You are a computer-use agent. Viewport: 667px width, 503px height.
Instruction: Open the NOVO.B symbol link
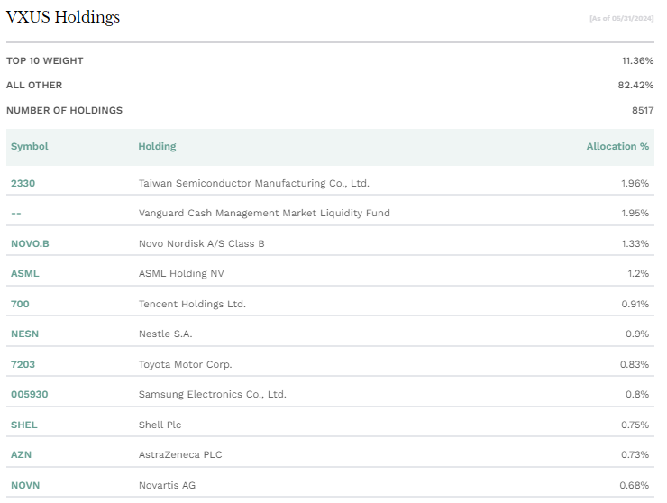(x=30, y=244)
